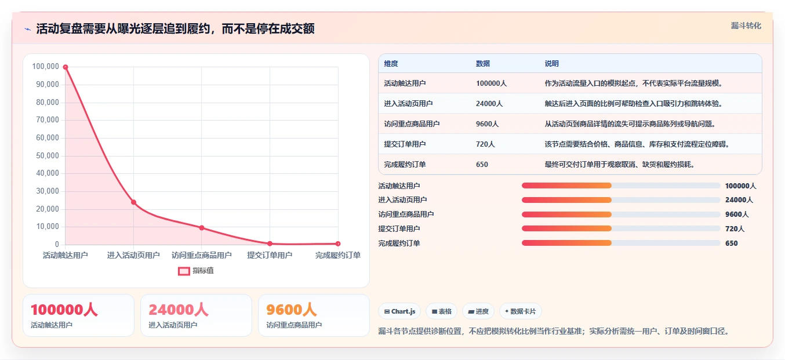Click the description starting with 触达后进入页面

tap(634, 104)
